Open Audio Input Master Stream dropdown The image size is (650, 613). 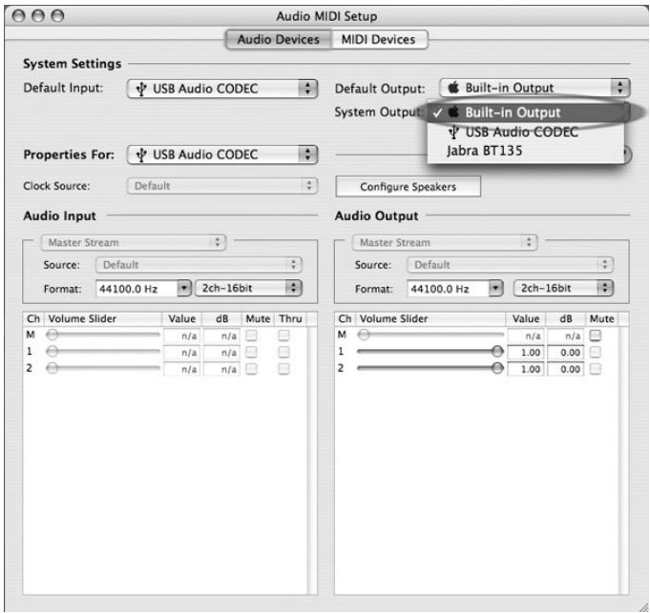tap(133, 242)
